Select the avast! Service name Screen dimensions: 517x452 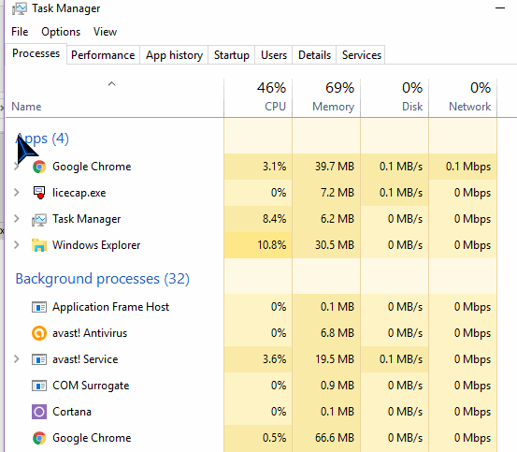tap(85, 359)
